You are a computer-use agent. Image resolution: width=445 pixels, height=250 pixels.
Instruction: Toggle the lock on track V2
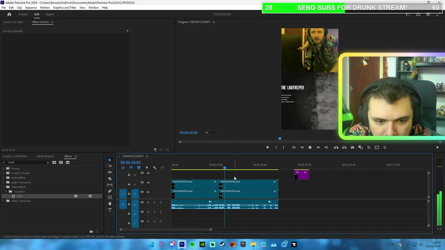[129, 184]
